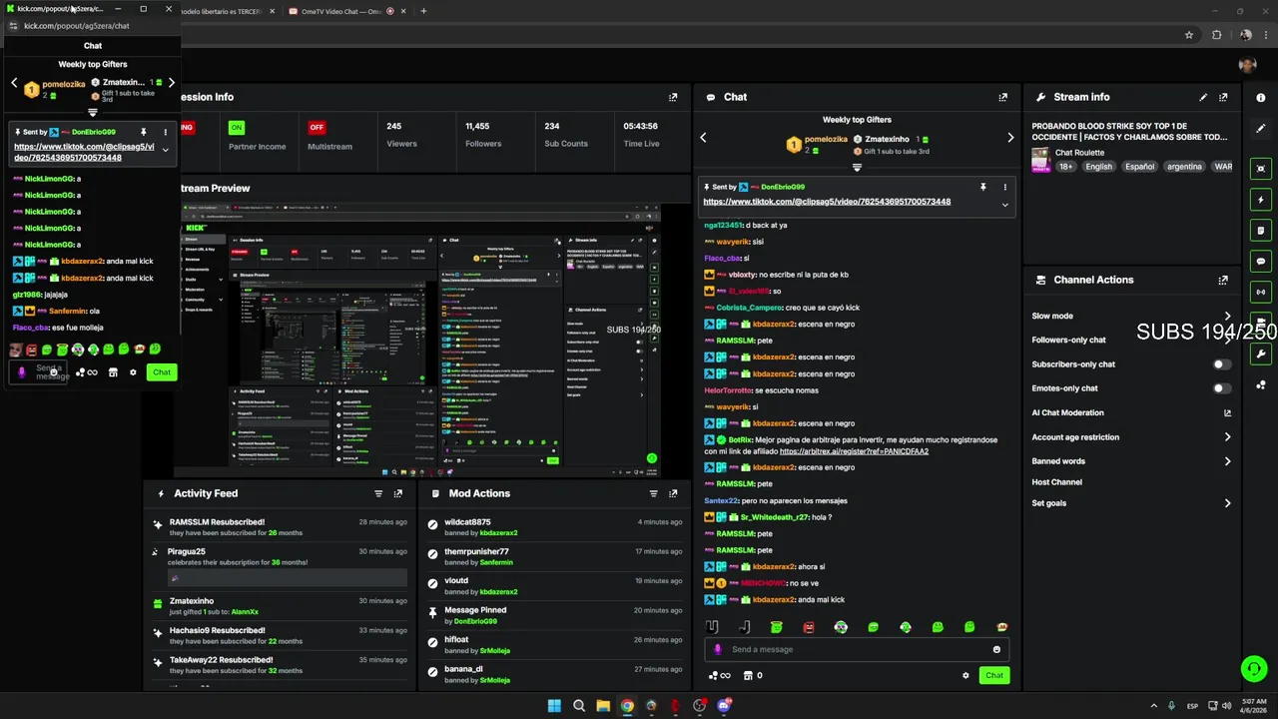The image size is (1278, 719).
Task: Open the shop icon beside the 0 counter
Action: 746,675
